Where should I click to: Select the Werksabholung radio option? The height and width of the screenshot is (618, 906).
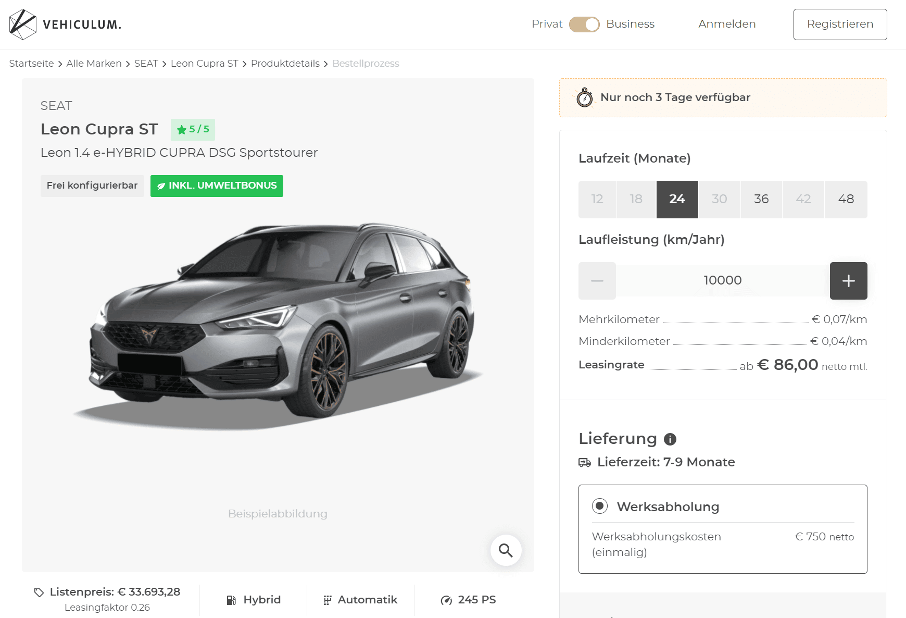[x=600, y=506]
